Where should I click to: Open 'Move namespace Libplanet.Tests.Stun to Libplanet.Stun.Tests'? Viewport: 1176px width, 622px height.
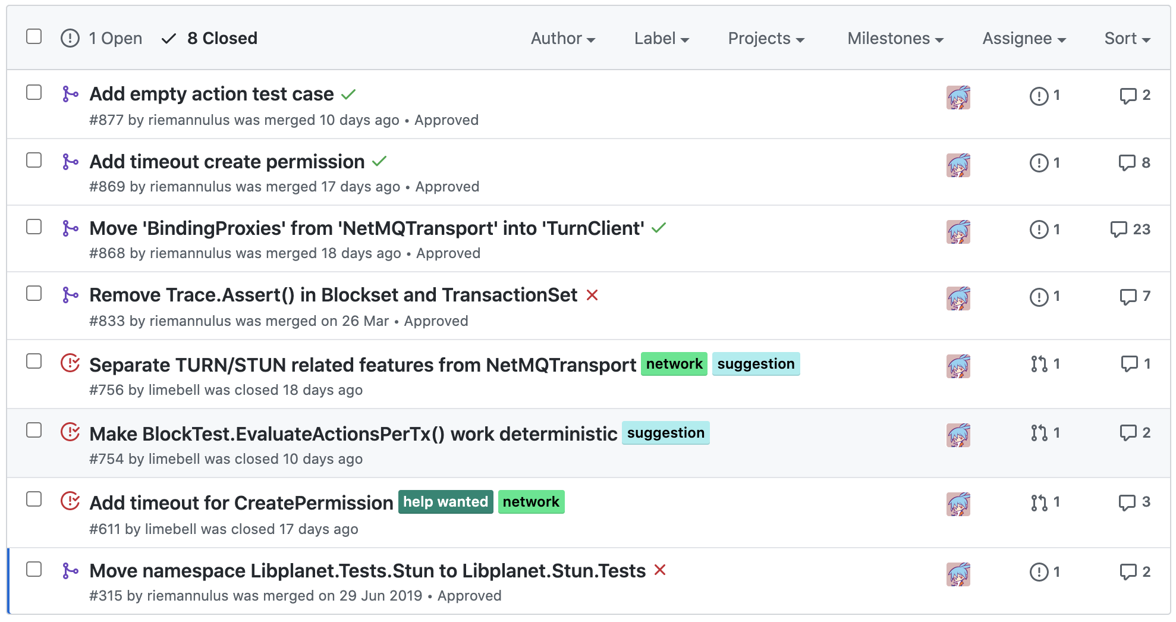point(367,571)
